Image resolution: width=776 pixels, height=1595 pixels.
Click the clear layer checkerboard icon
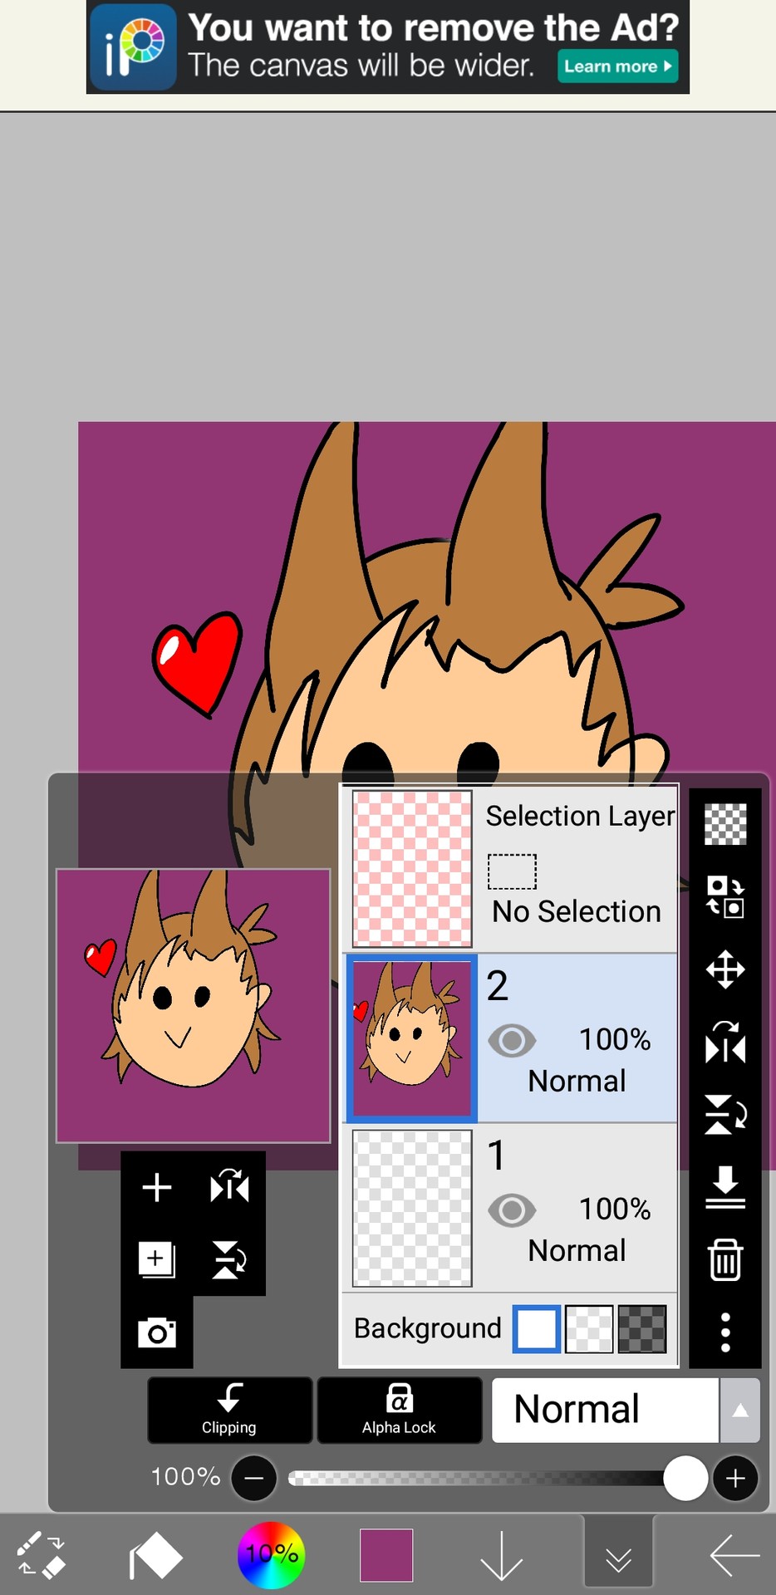[725, 824]
